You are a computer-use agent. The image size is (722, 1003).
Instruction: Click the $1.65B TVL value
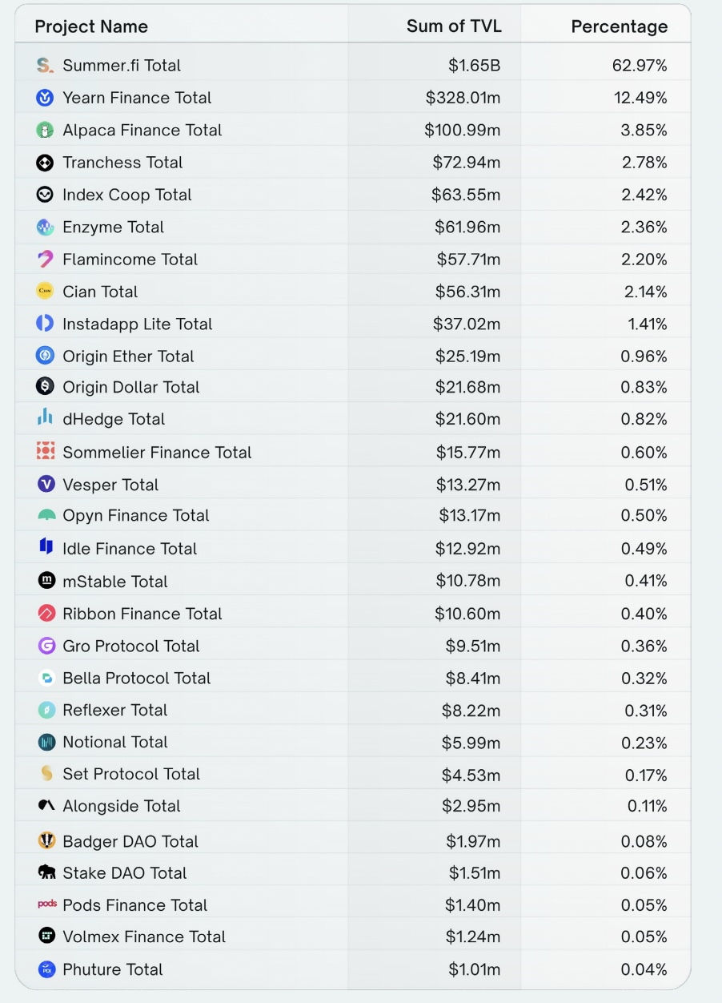[x=474, y=66]
